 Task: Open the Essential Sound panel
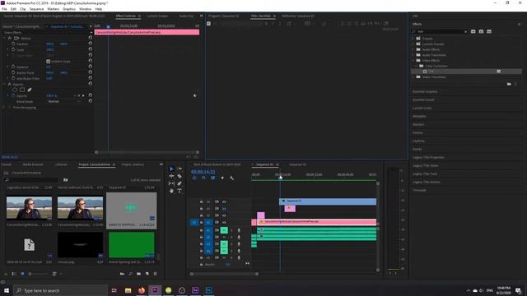pyautogui.click(x=423, y=99)
